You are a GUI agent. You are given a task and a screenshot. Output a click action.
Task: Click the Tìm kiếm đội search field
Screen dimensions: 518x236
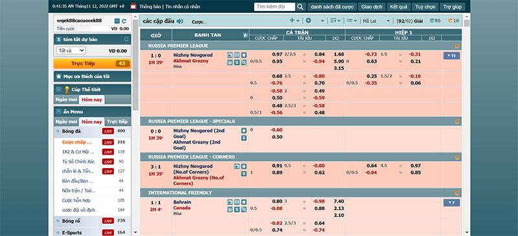click(x=275, y=6)
